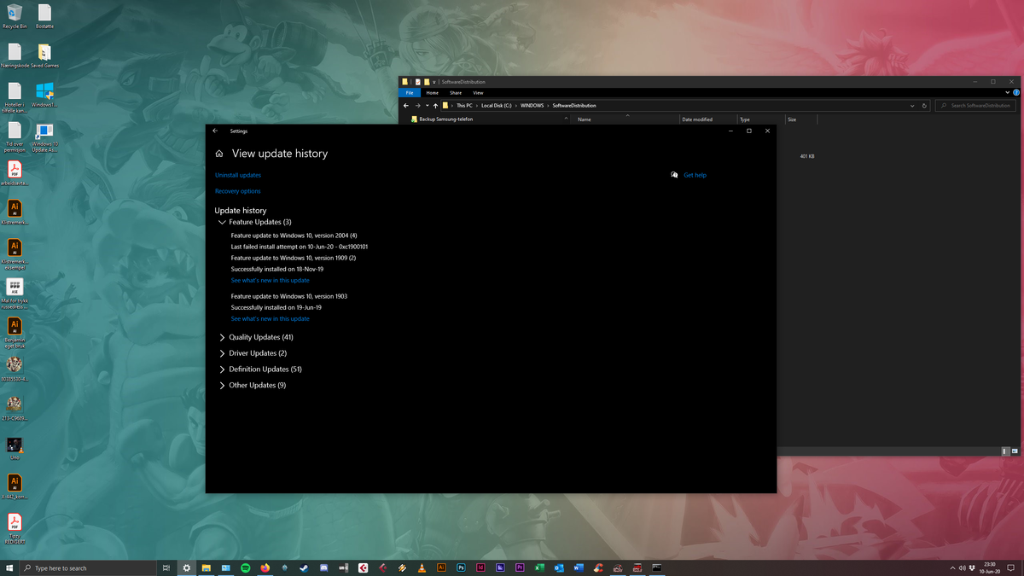This screenshot has height=576, width=1024.
Task: Open the volume control in system tray
Action: click(962, 567)
